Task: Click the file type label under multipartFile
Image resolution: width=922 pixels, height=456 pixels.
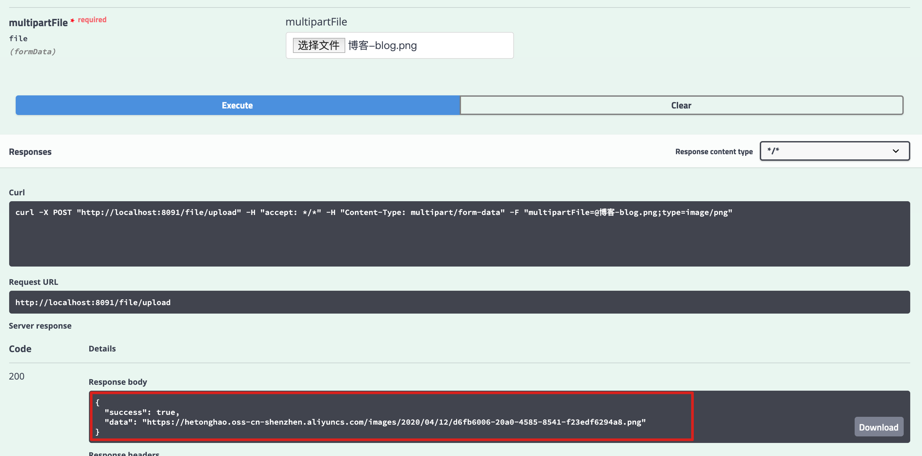Action: [x=18, y=38]
